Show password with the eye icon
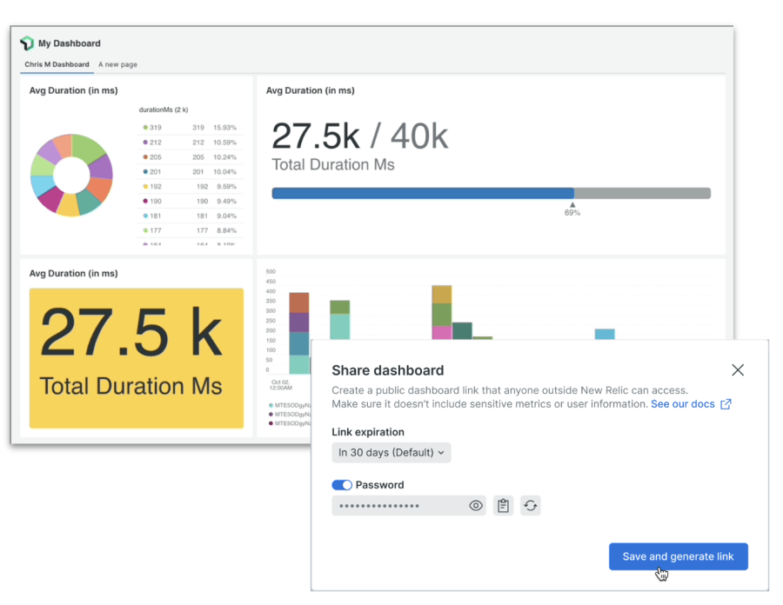 [x=476, y=506]
